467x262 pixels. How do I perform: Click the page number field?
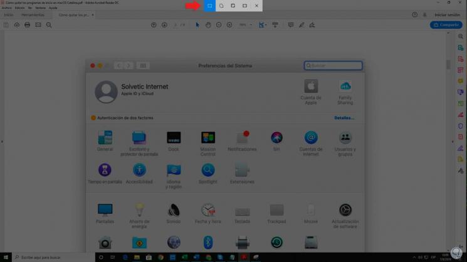coord(176,25)
